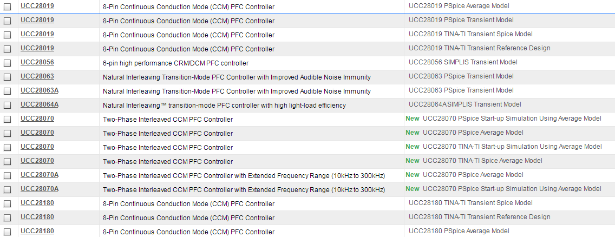Check the UCC28070 TINA-TI Spice Average Model row

point(8,161)
